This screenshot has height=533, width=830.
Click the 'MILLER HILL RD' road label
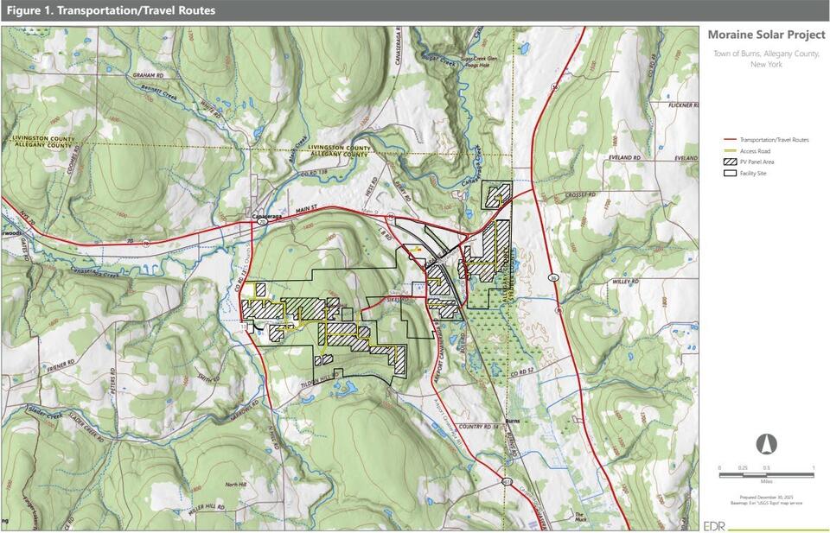tap(207, 507)
